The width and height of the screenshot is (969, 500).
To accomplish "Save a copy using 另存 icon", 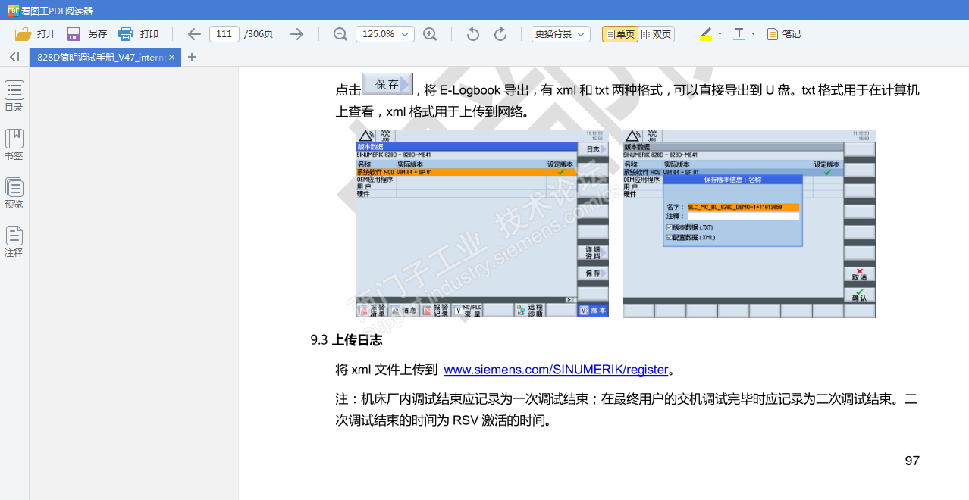I will click(x=74, y=34).
